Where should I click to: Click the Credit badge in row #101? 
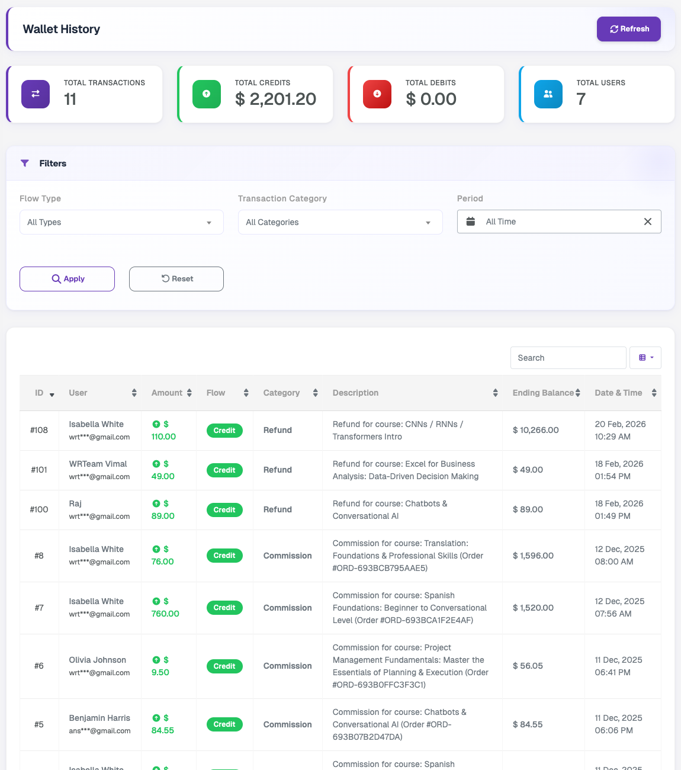[224, 470]
